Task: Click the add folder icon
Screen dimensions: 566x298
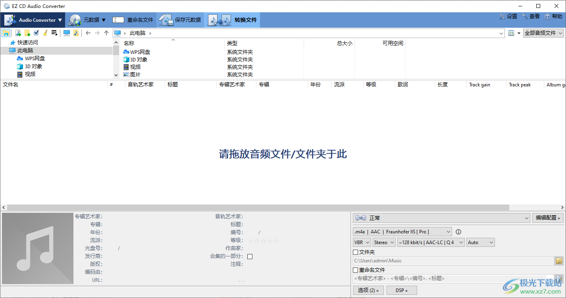Action: tap(27, 33)
